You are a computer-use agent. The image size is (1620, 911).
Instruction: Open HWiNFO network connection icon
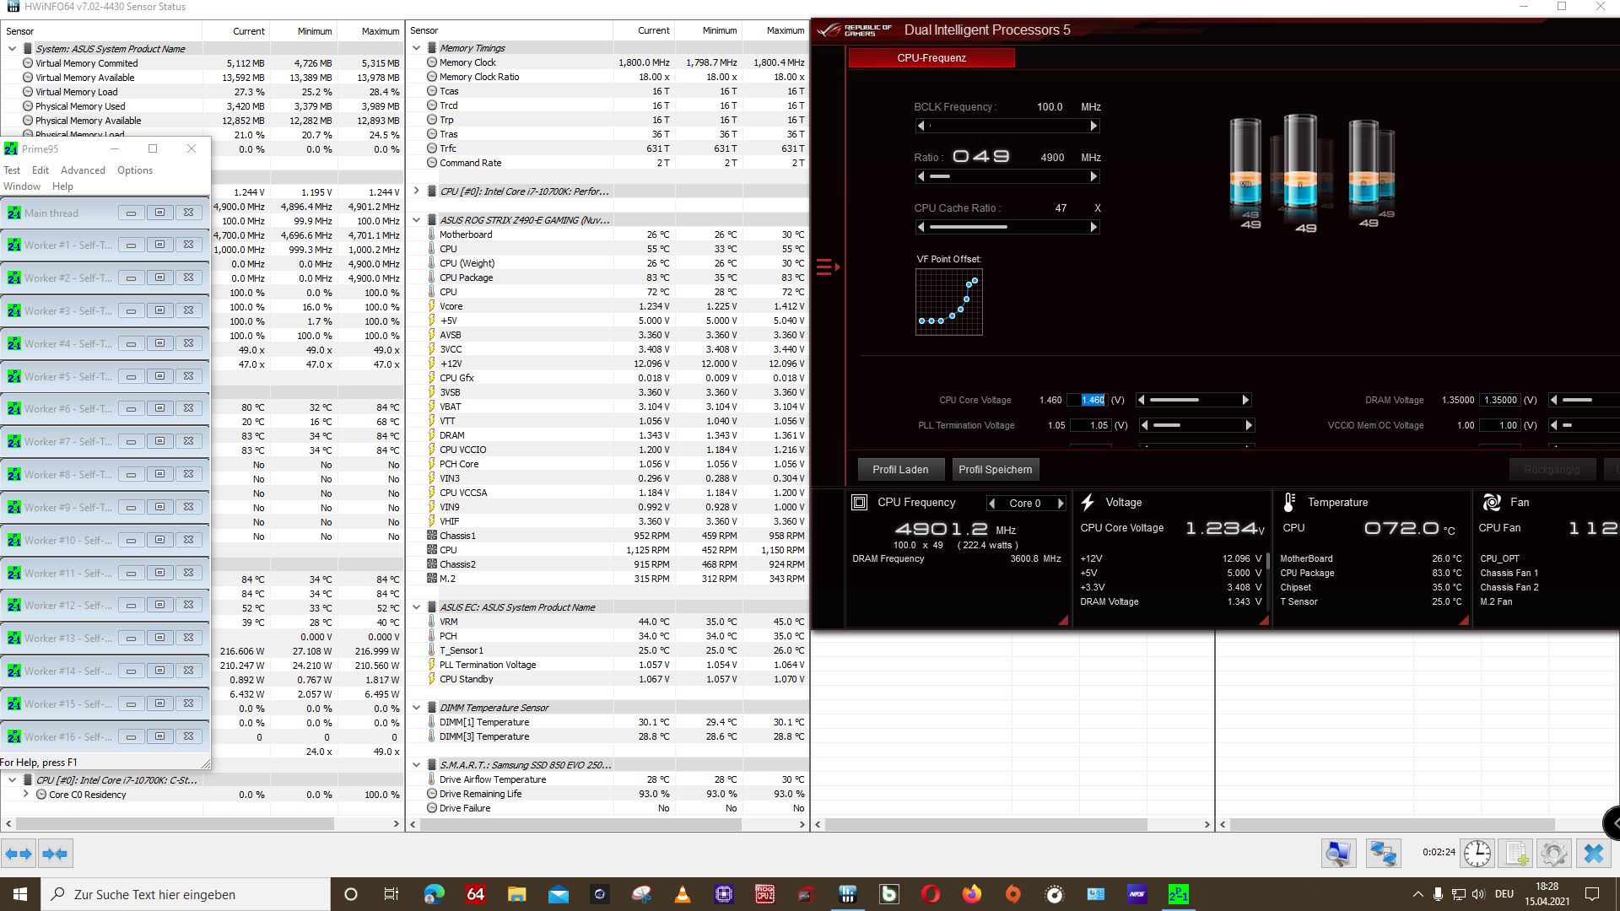tap(1384, 854)
